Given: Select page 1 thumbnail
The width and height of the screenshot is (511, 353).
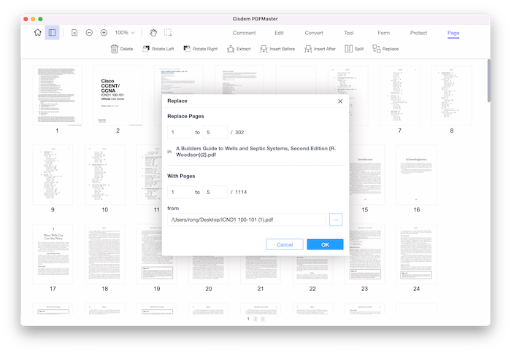Looking at the screenshot, I should coord(57,96).
